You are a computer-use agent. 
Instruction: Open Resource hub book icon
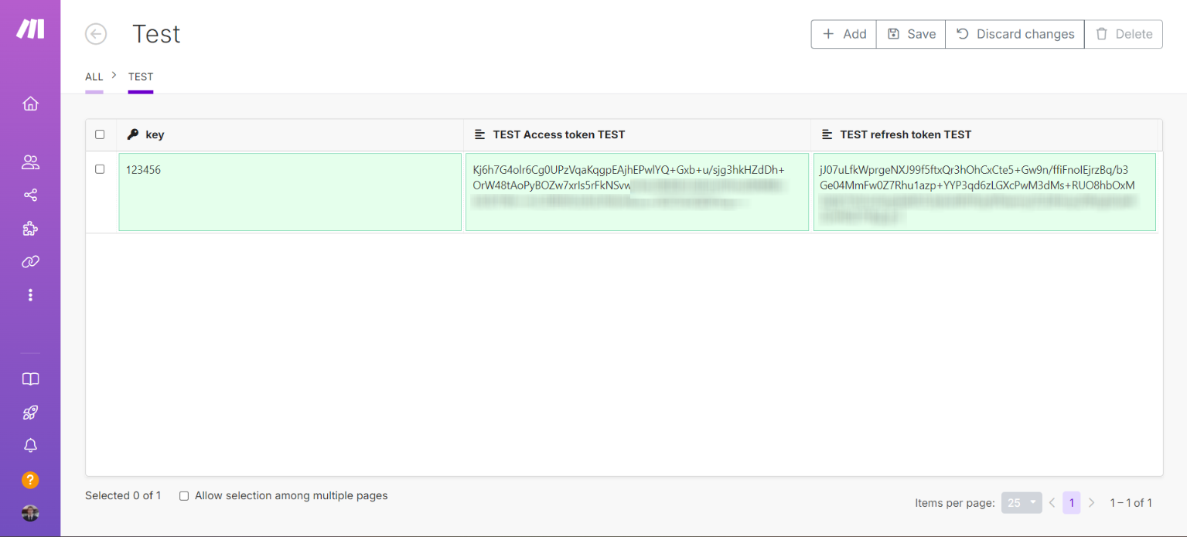30,379
